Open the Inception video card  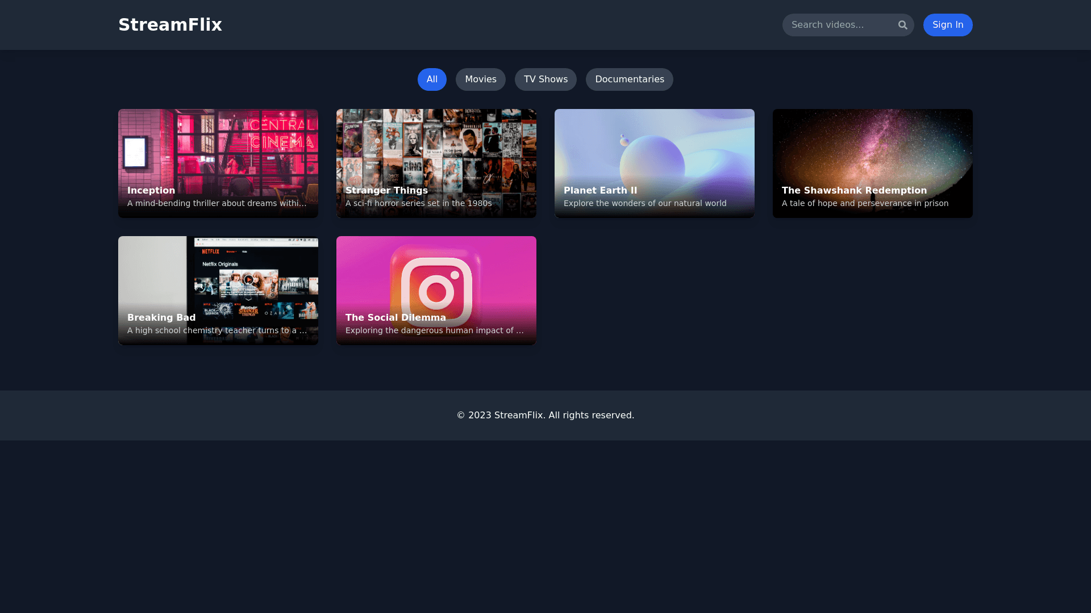[x=218, y=163]
